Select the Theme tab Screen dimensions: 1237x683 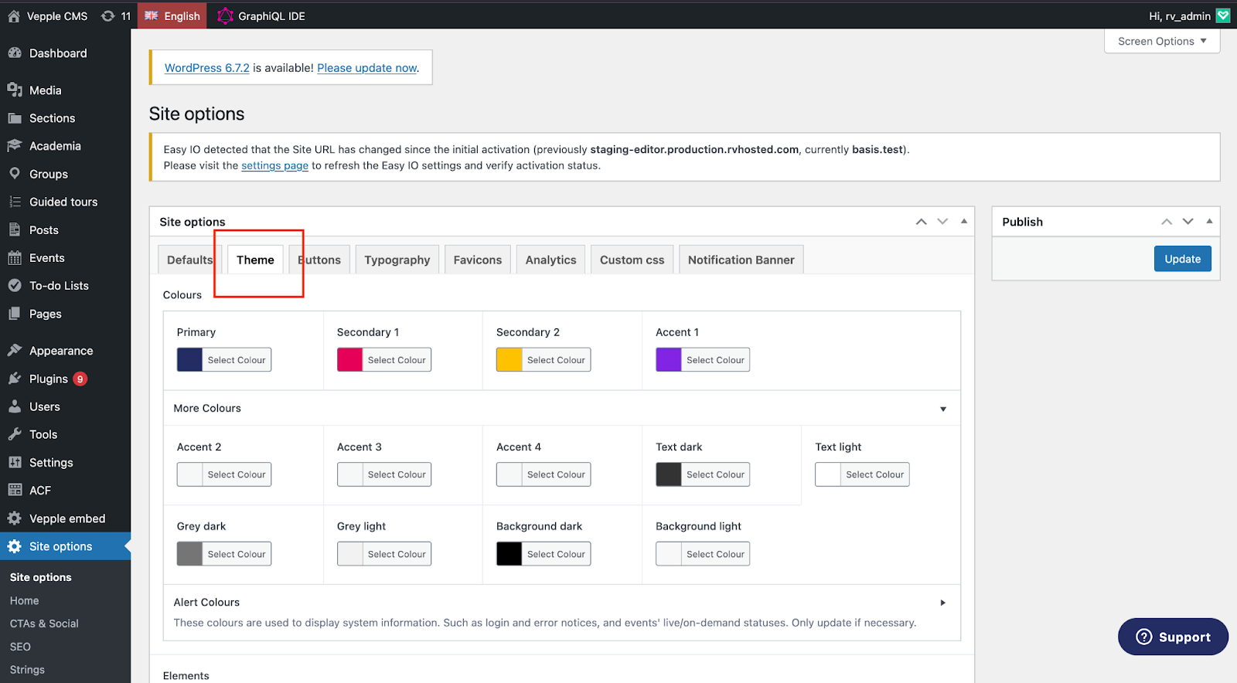(x=255, y=260)
